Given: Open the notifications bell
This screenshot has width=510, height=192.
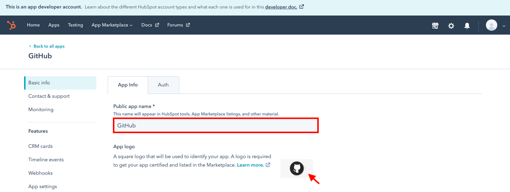Looking at the screenshot, I should (x=467, y=25).
